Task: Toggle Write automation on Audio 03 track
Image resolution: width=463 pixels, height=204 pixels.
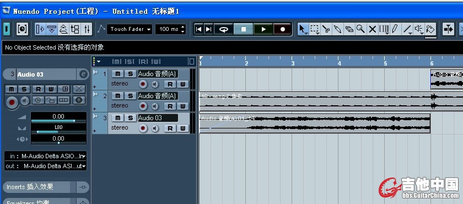Action: [183, 128]
